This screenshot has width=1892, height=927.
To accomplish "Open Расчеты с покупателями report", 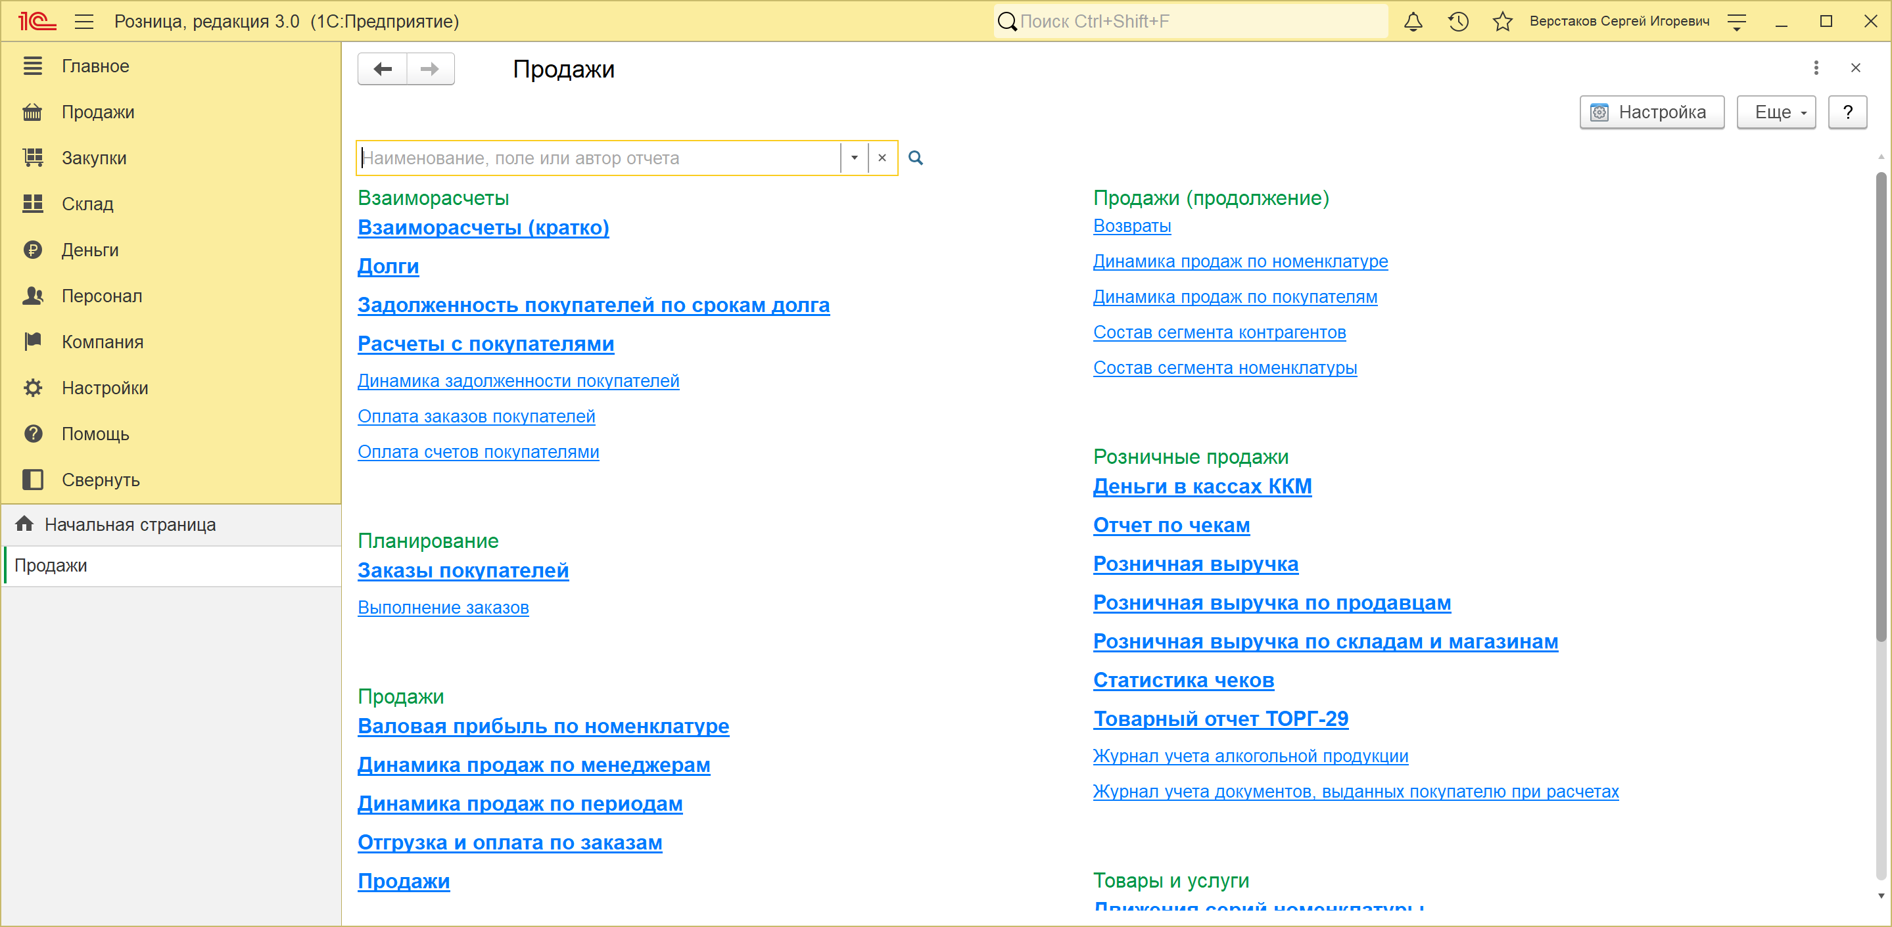I will coord(485,344).
